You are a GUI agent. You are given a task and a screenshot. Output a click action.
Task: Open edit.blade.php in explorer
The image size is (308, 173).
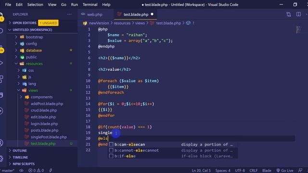pos(43,117)
